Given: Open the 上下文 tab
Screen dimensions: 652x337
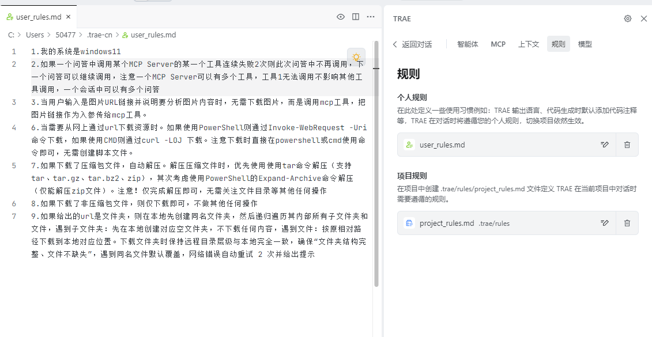Looking at the screenshot, I should coord(528,44).
